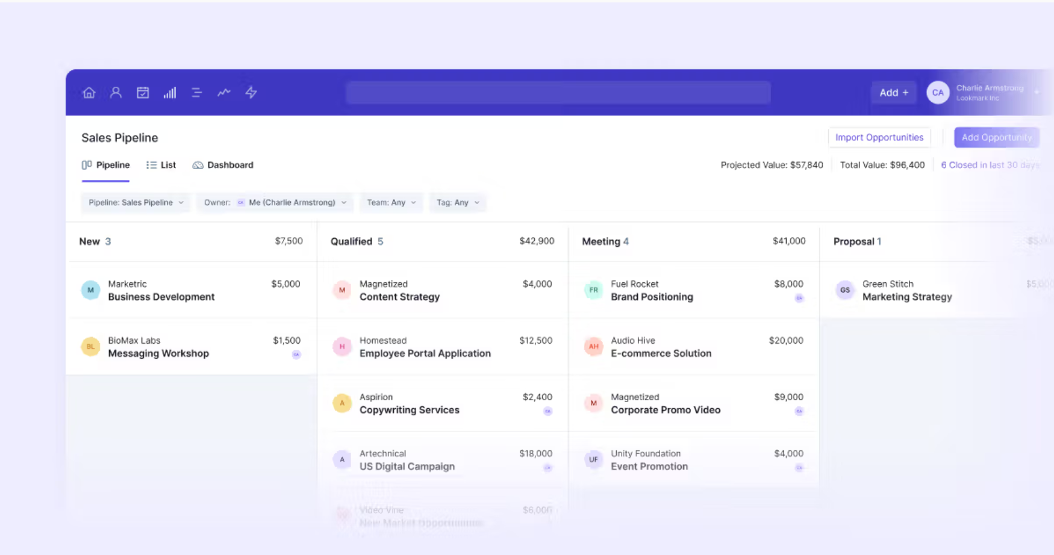Click the Aspirion A avatar
The image size is (1054, 555).
point(342,403)
